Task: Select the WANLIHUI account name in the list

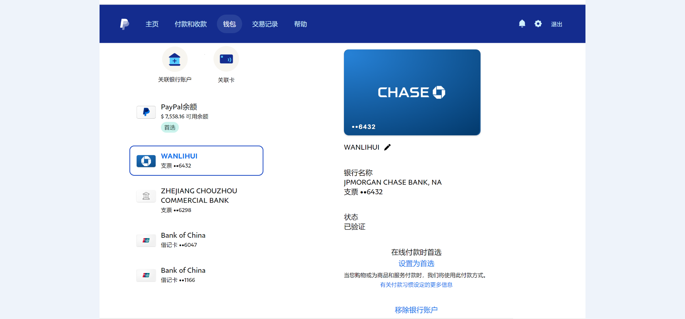Action: point(179,156)
